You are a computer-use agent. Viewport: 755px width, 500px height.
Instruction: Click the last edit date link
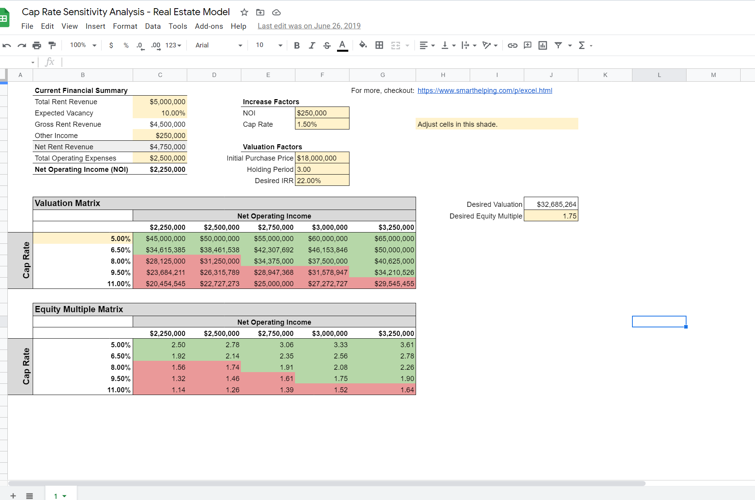[309, 26]
